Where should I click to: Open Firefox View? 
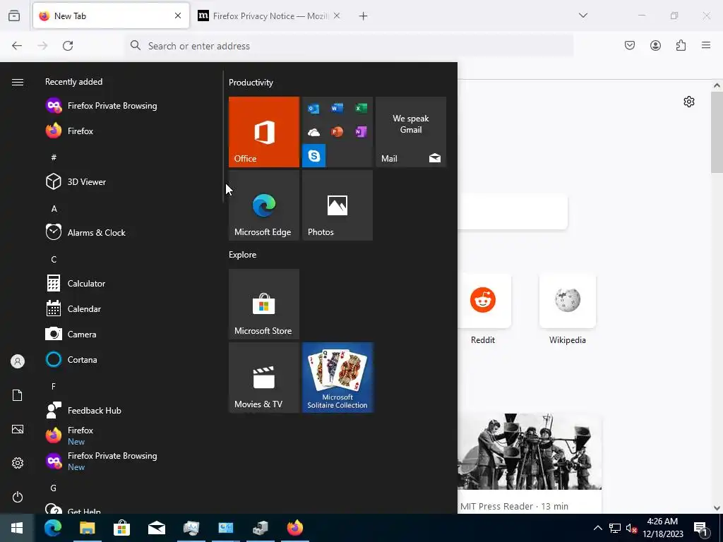pyautogui.click(x=14, y=16)
